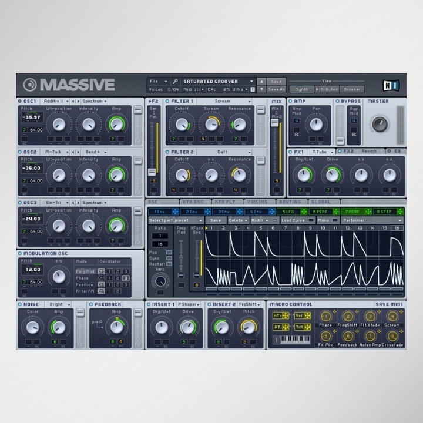Screen dimensions: 423x423
Task: Open the GLOBAL tab
Action: click(x=324, y=202)
